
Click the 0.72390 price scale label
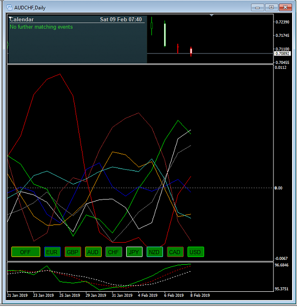[282, 22]
